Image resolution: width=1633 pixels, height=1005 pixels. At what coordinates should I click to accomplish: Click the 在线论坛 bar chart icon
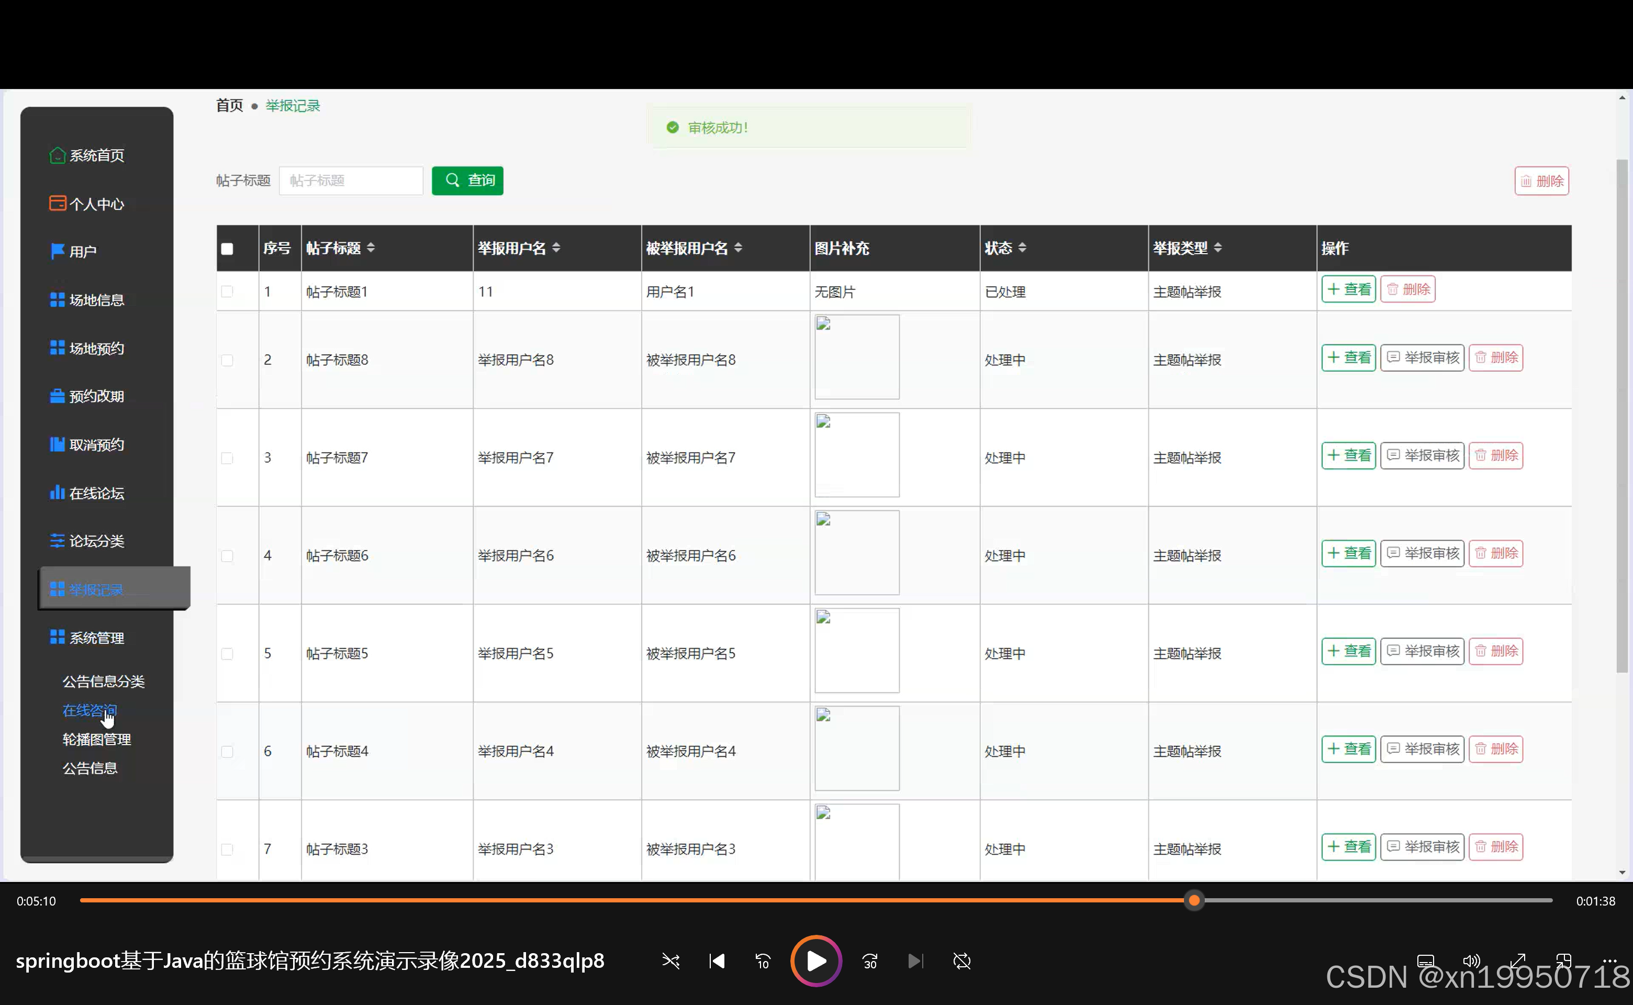tap(57, 493)
